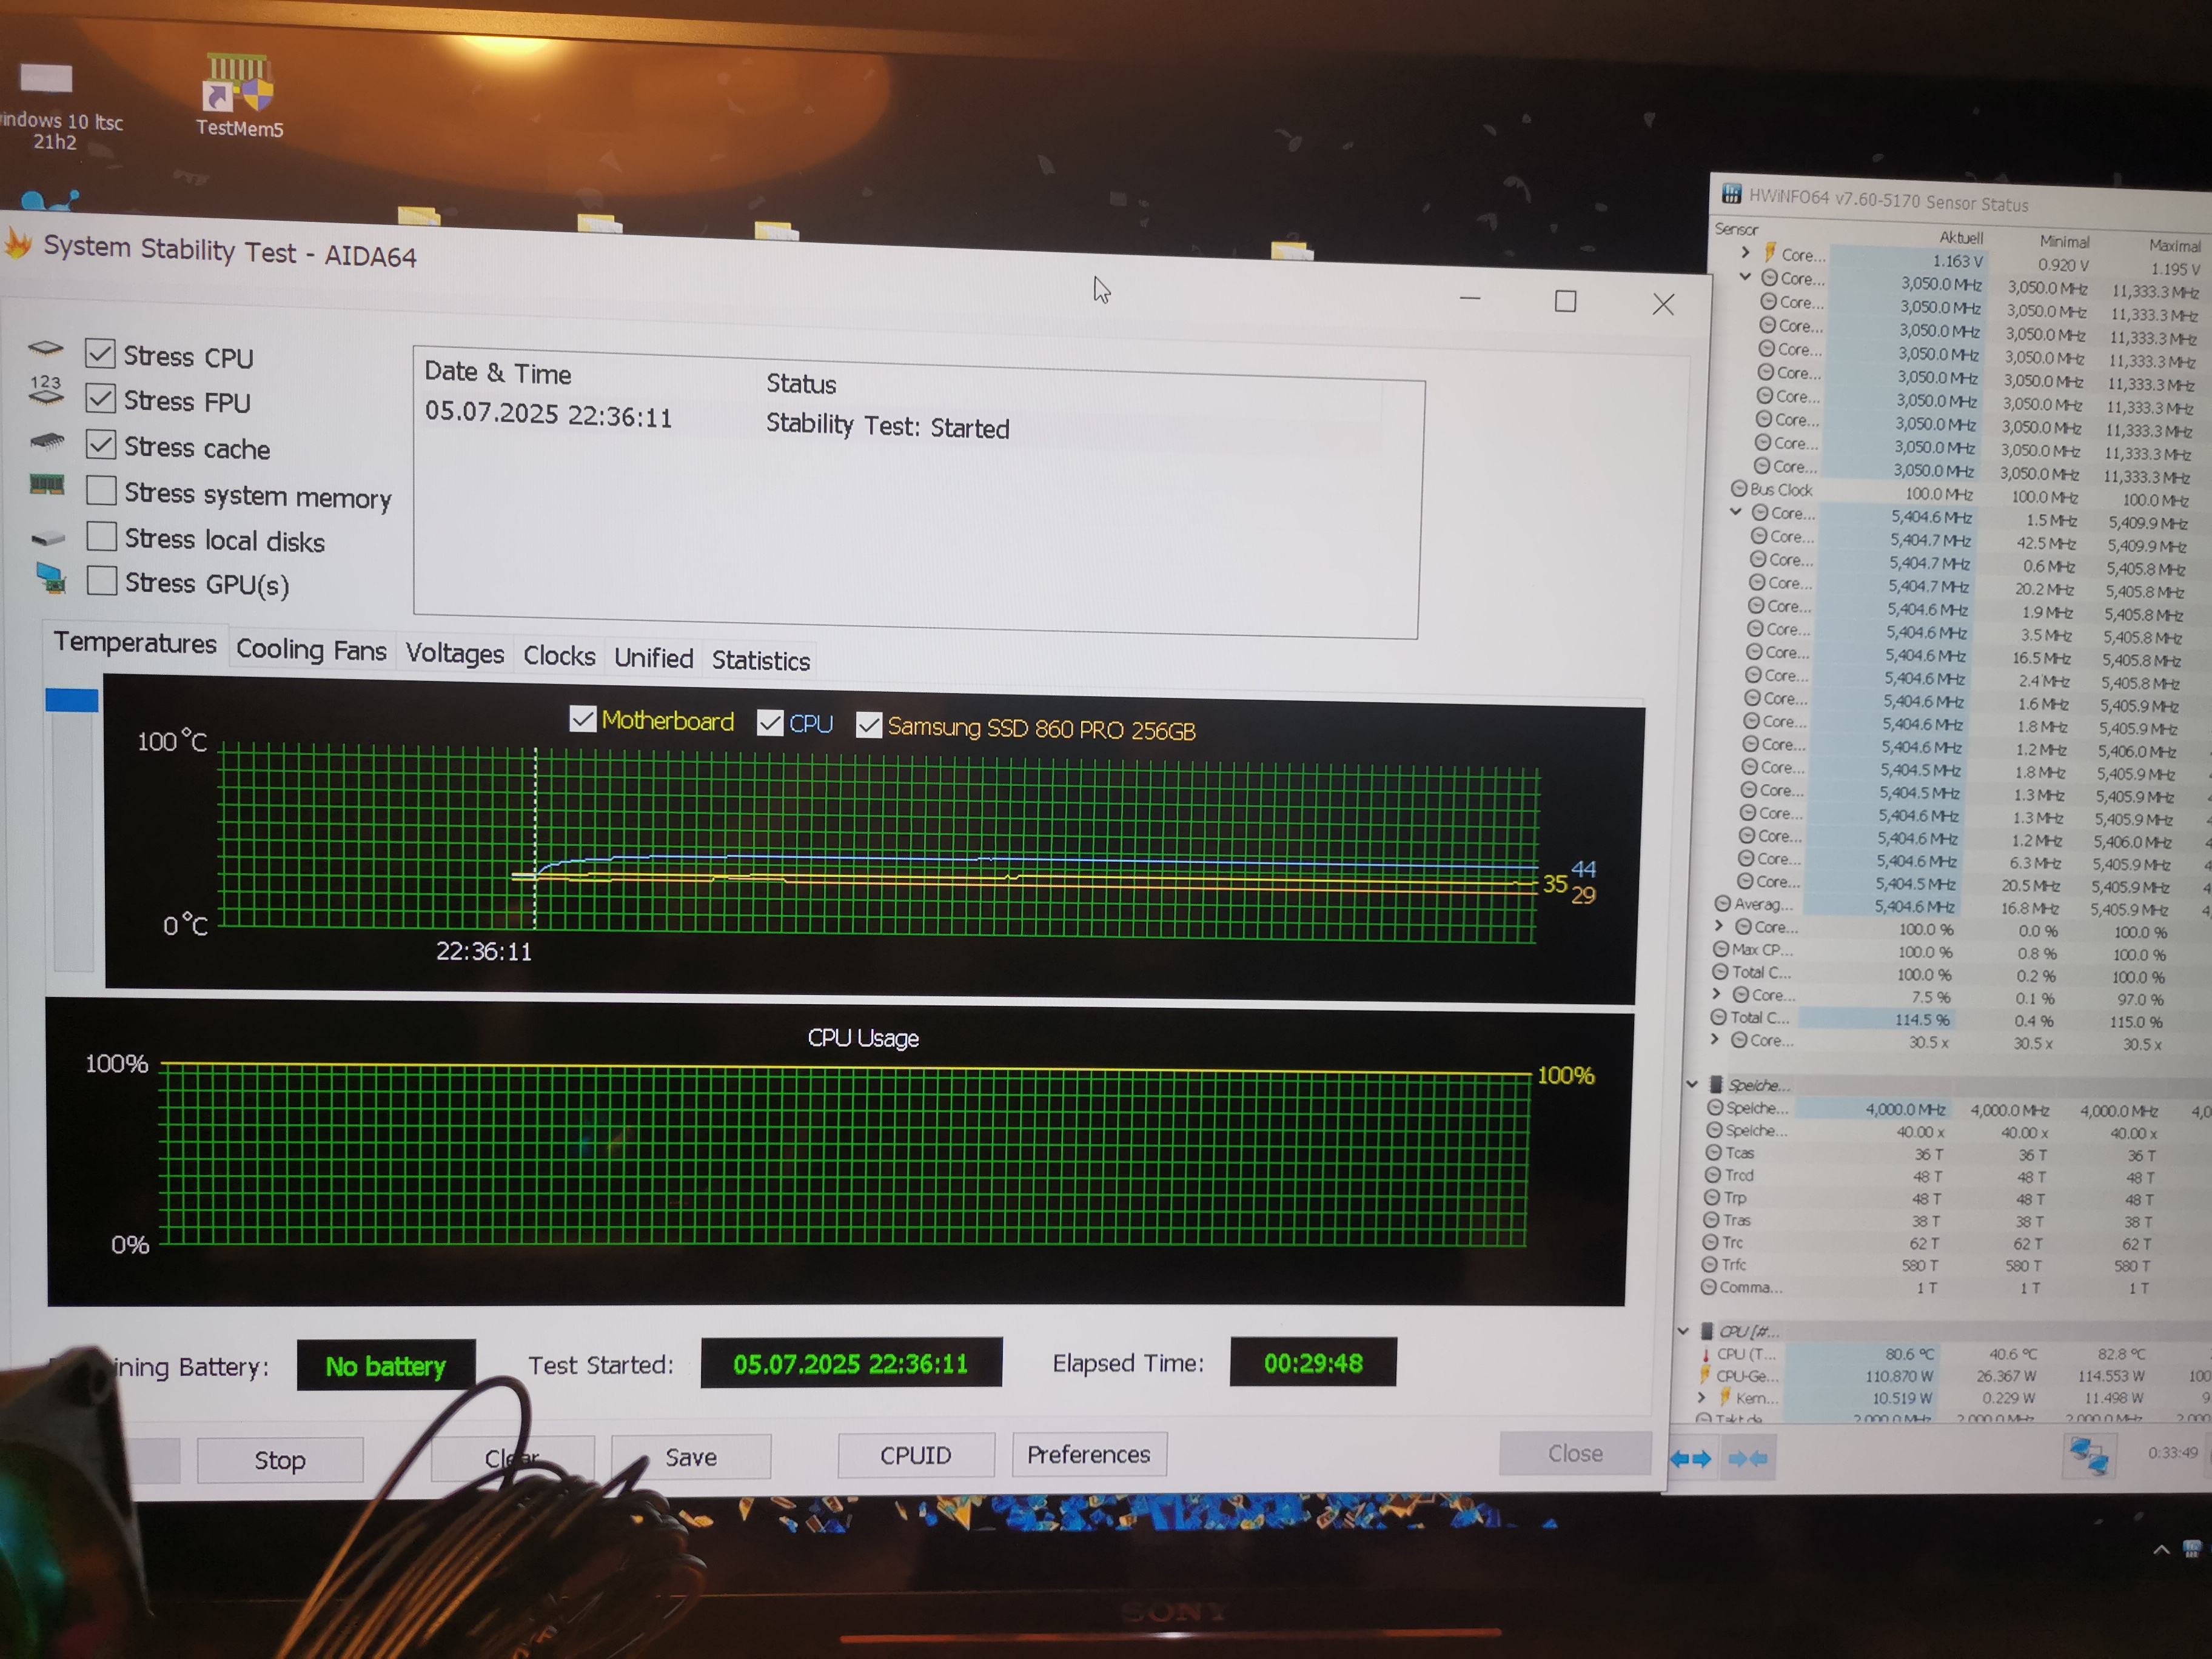Click the Preferences button
This screenshot has width=2212, height=1659.
click(1088, 1454)
